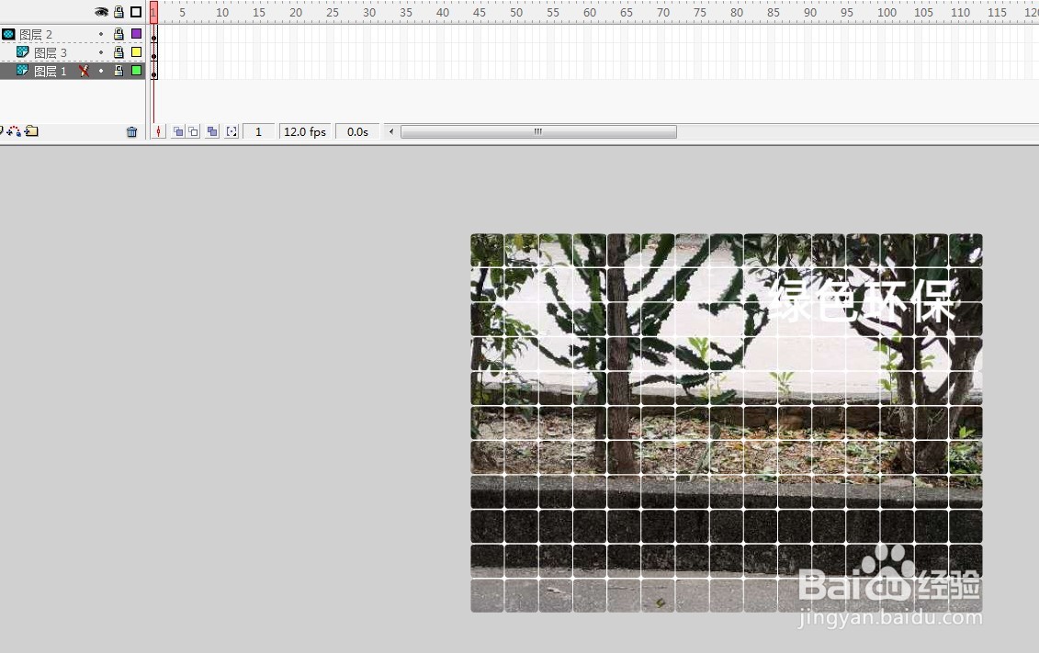Select the keyframe of 图层 3
The width and height of the screenshot is (1039, 653).
tap(153, 53)
